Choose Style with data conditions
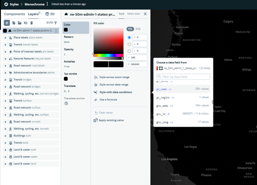 pos(116,92)
